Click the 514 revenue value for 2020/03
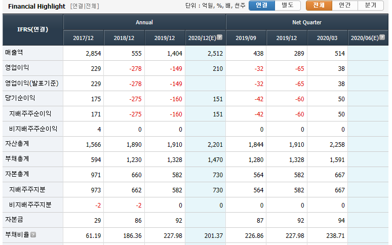 340,54
